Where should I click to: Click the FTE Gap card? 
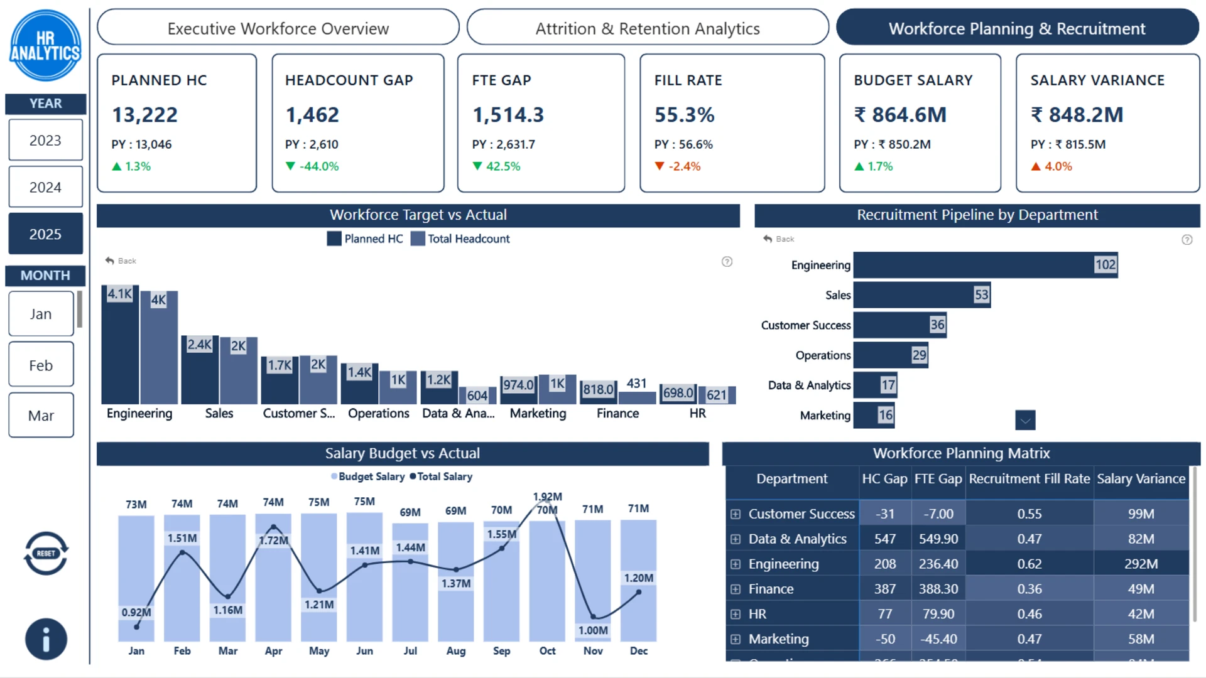point(541,123)
